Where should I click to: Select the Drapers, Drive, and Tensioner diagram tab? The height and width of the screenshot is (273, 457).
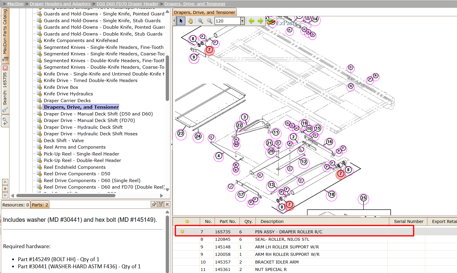tap(205, 12)
